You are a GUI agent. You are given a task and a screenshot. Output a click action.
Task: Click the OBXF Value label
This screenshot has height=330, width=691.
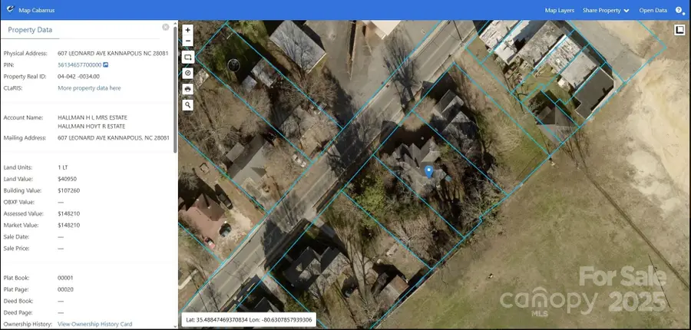tap(19, 202)
